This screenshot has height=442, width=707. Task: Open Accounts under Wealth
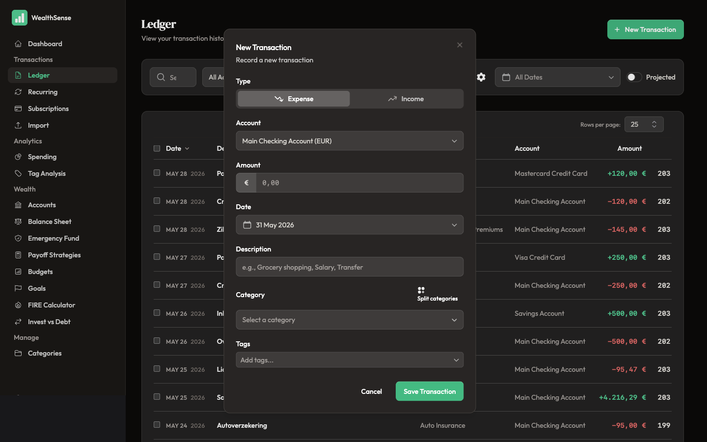62,205
